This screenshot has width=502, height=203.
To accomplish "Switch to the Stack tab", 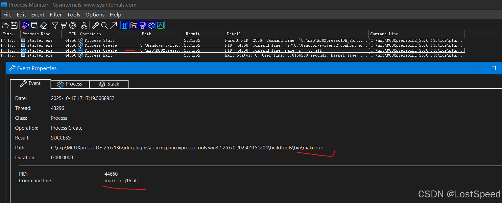I will coord(109,84).
